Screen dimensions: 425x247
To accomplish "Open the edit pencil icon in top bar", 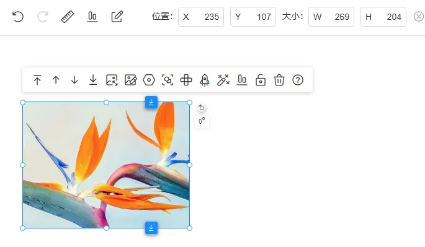I will click(117, 17).
